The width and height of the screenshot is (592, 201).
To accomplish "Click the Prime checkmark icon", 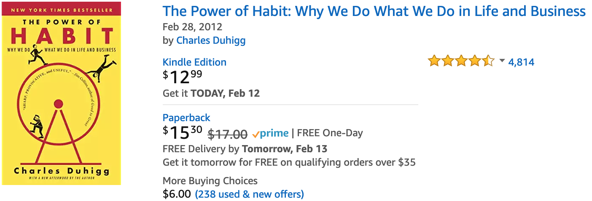I will coord(256,135).
